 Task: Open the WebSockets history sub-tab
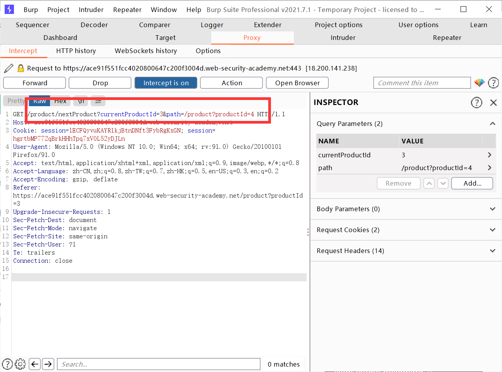tap(146, 51)
